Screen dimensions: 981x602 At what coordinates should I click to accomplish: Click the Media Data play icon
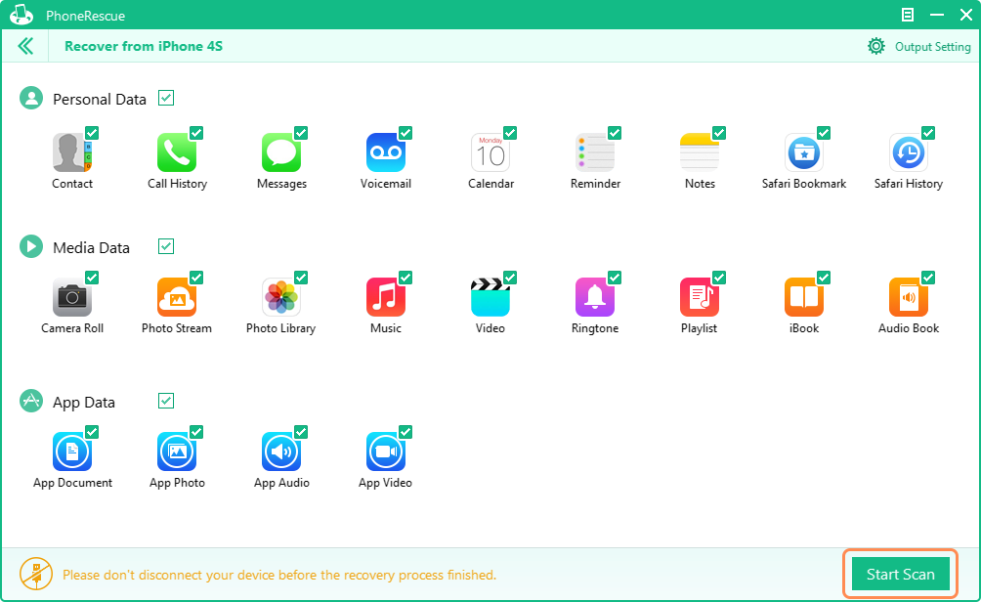pyautogui.click(x=31, y=246)
